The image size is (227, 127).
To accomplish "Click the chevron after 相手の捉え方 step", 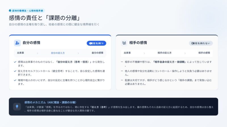I will click(x=185, y=53).
